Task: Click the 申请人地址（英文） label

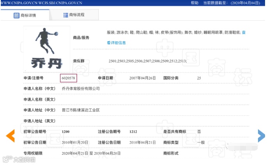Action: click(x=39, y=121)
